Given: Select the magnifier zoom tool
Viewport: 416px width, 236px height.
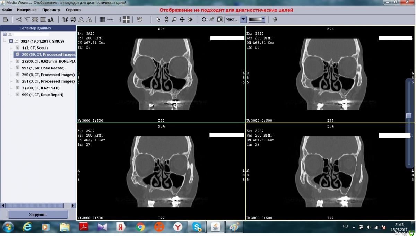Looking at the screenshot, I should pyautogui.click(x=174, y=19).
